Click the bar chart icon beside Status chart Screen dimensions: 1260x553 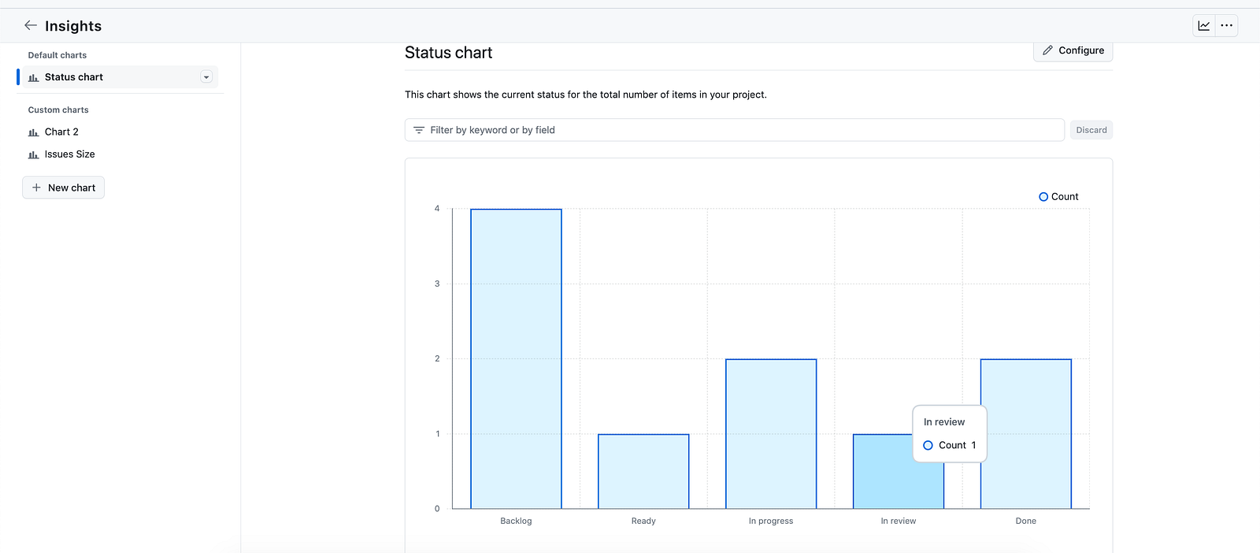tap(33, 77)
